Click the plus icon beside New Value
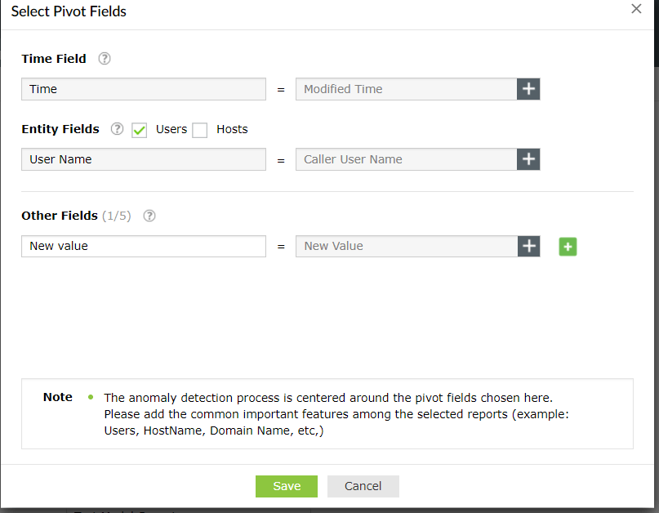Viewport: 659px width, 513px height. click(x=528, y=246)
